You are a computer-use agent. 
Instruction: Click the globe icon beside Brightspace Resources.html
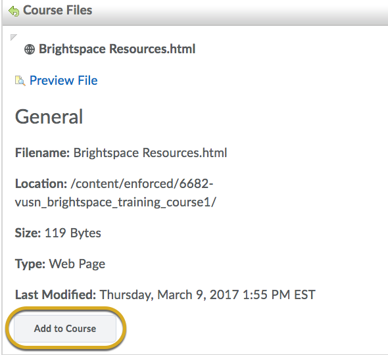tap(30, 49)
